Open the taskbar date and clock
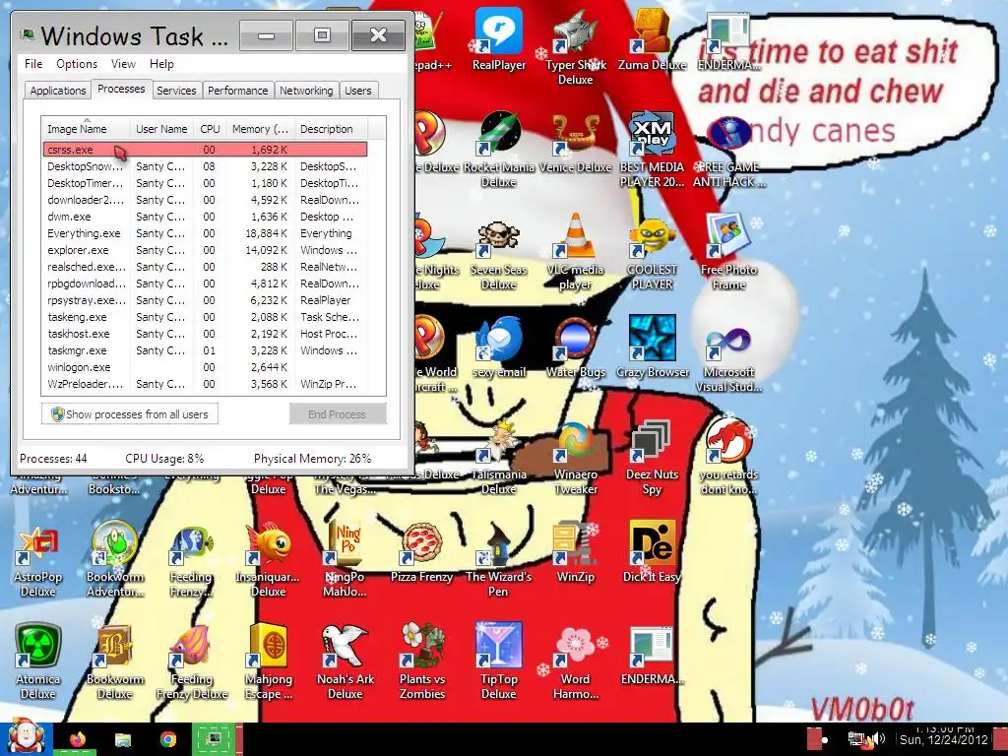The image size is (1008, 756). click(943, 736)
